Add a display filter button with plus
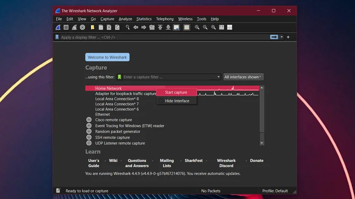This screenshot has width=355, height=199. (x=288, y=37)
